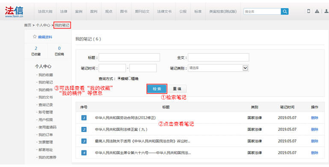Screen dimensions: 329x167
Task: Delete the 主席令 note via 删除
Action: point(314,153)
